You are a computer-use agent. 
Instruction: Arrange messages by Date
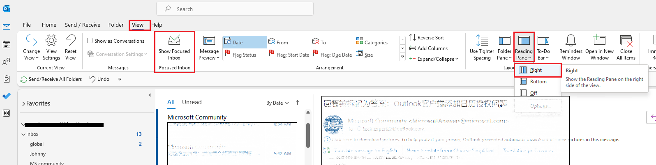click(x=245, y=42)
